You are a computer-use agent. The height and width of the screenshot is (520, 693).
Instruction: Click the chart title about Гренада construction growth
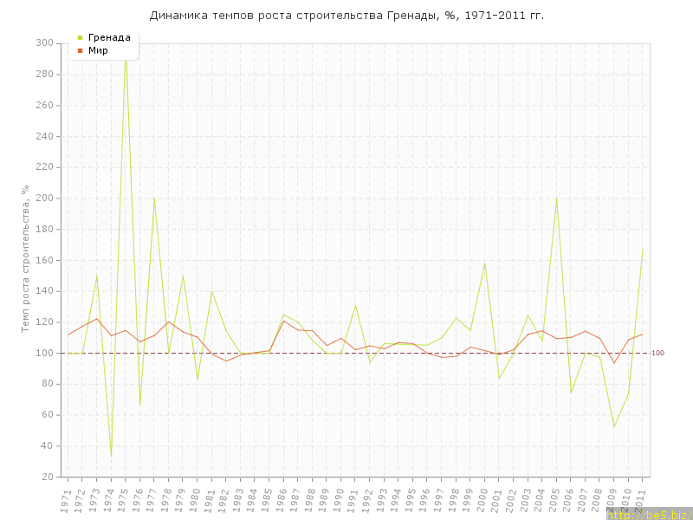(346, 16)
